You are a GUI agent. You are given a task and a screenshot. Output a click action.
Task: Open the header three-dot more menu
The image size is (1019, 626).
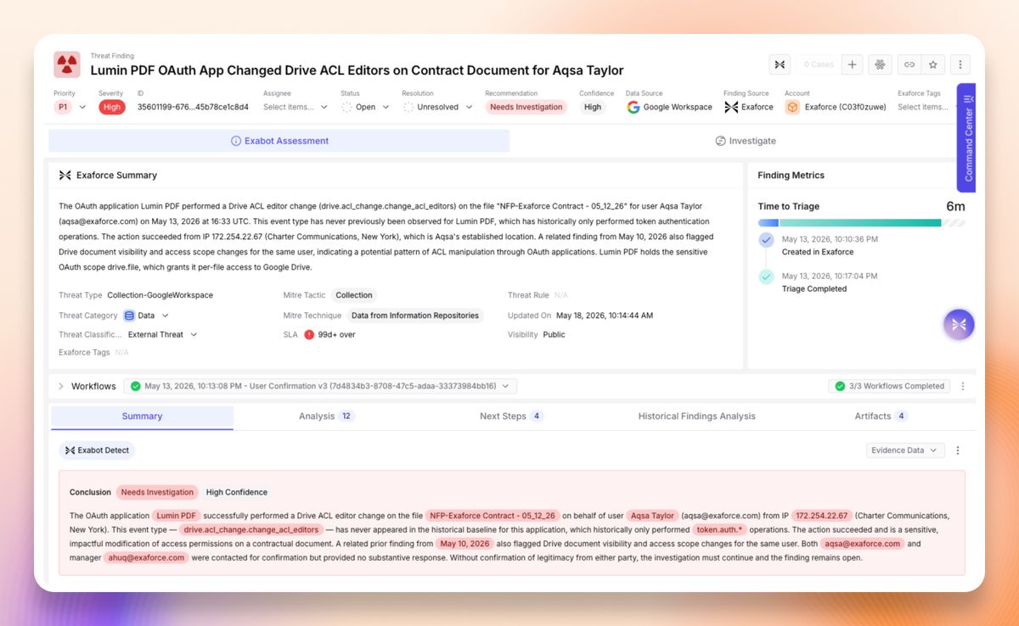pos(960,64)
